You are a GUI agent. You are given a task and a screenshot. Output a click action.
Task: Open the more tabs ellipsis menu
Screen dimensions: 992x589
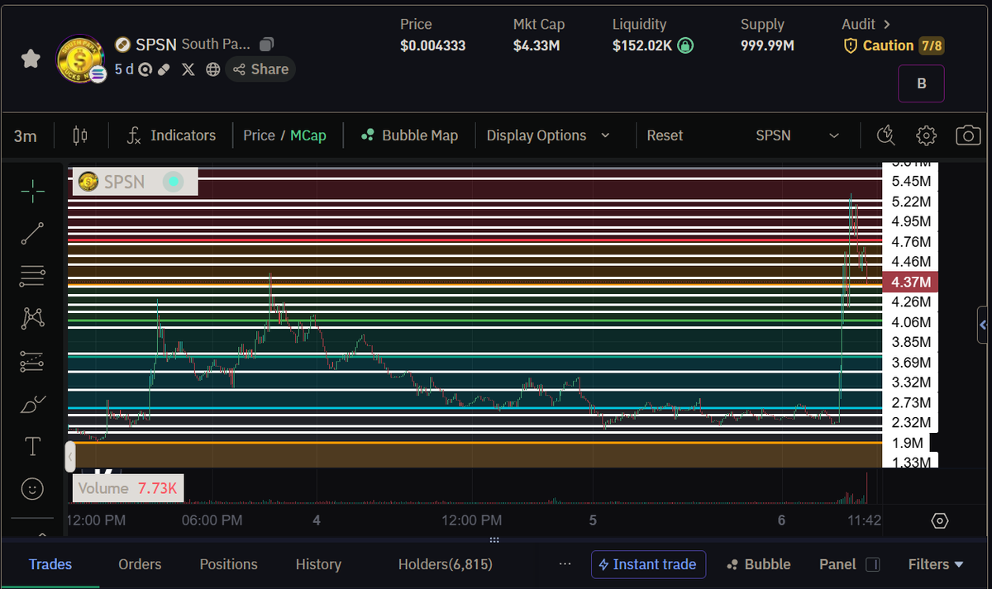click(565, 564)
